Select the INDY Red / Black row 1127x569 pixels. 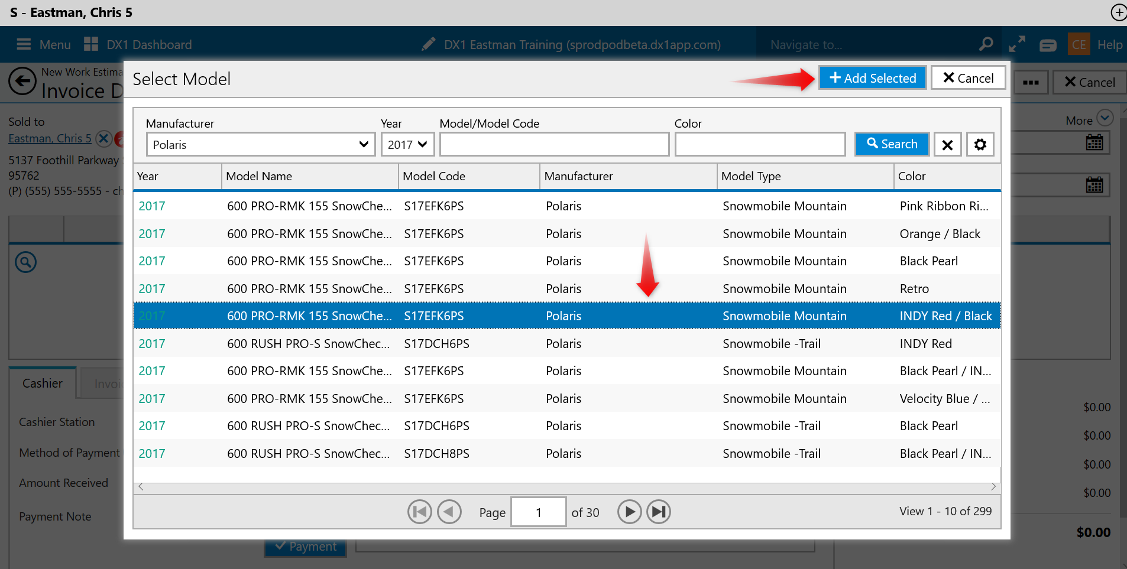[567, 316]
